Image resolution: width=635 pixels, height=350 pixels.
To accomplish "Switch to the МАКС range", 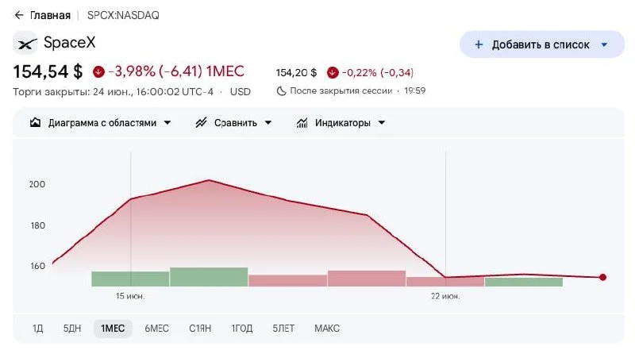I will [327, 328].
